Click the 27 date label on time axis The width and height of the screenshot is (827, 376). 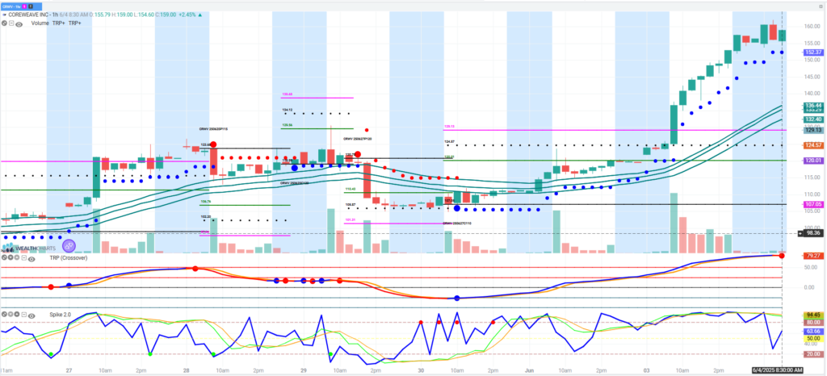[69, 370]
